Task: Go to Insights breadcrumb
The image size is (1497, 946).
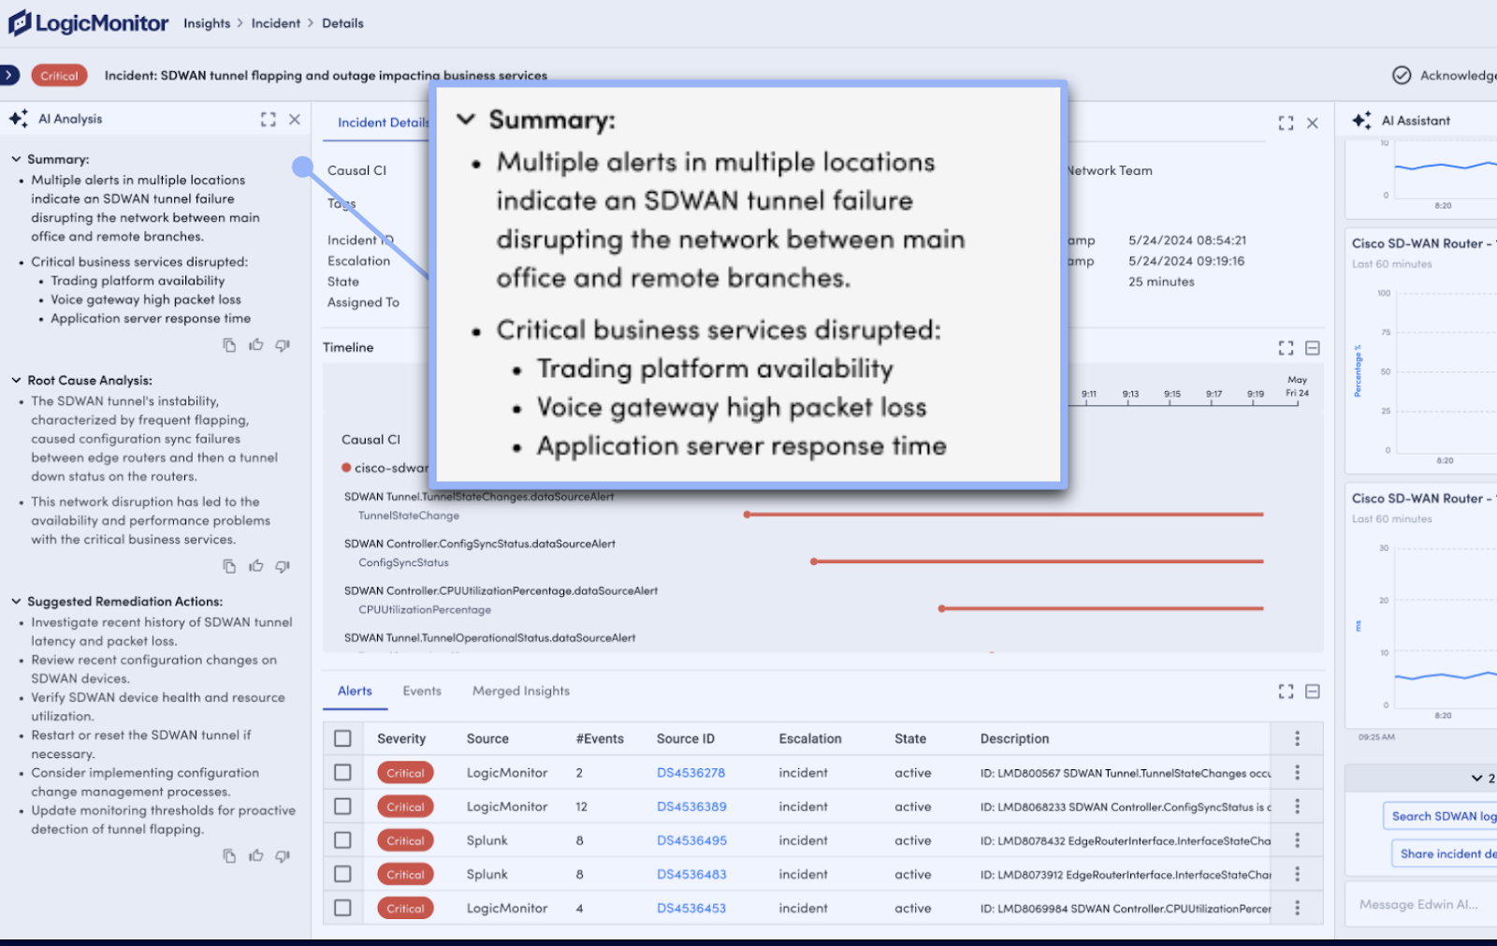Action: (x=207, y=23)
